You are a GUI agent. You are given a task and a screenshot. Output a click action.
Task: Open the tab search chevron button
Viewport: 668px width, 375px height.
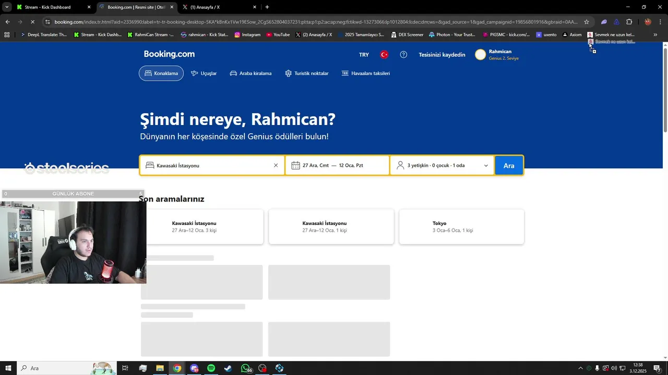[x=7, y=7]
